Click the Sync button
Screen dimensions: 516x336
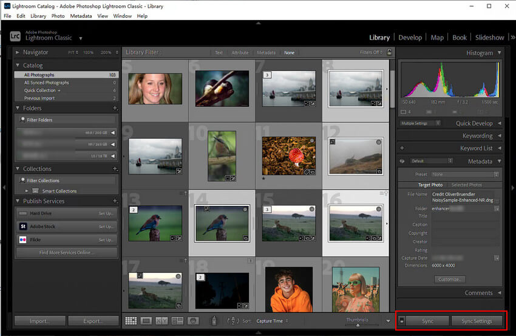coord(427,321)
